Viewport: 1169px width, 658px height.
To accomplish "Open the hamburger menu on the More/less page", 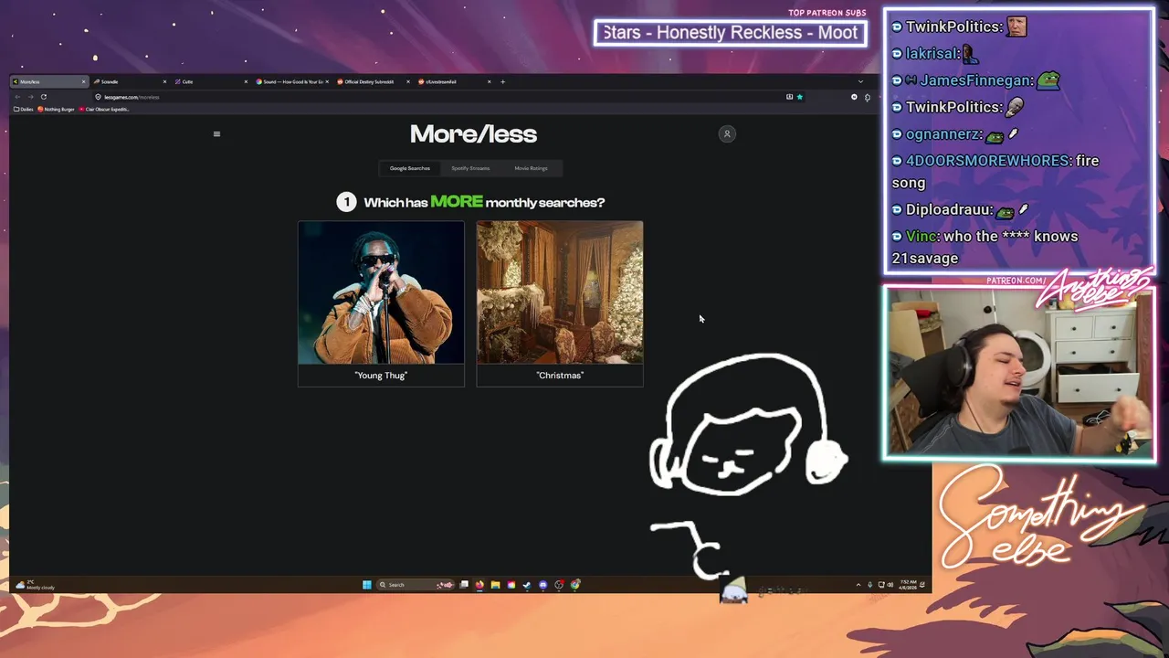I will 216,134.
